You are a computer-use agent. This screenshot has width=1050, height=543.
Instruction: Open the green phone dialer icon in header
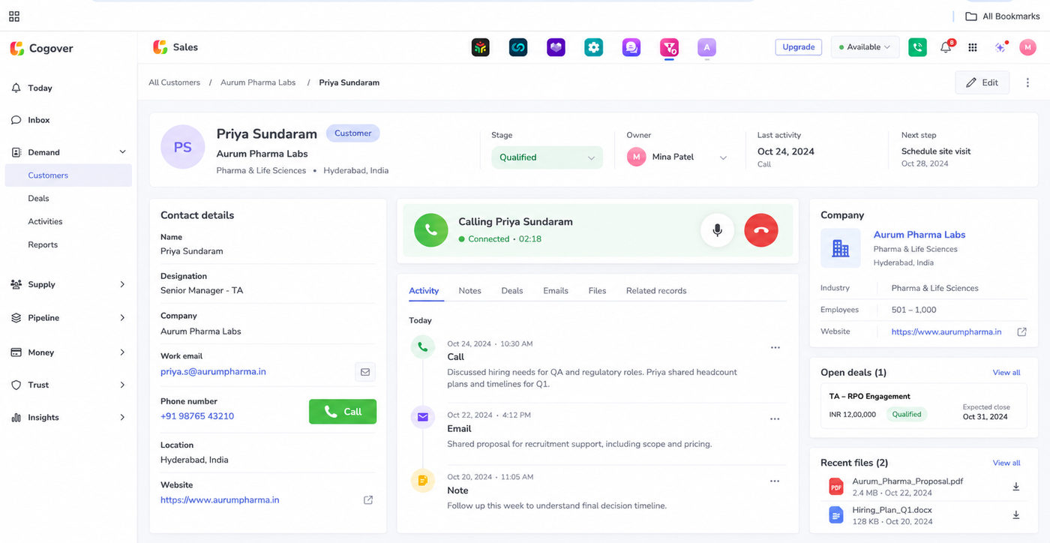916,47
